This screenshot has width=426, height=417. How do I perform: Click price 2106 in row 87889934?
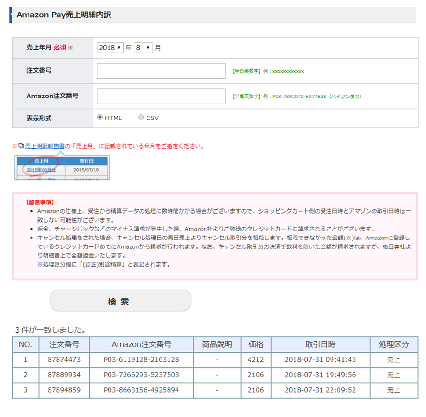pyautogui.click(x=256, y=375)
